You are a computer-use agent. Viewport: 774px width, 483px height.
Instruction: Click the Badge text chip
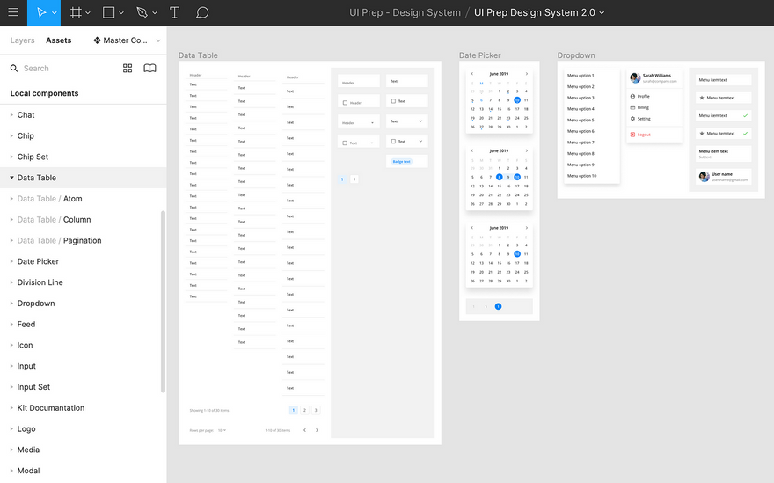click(x=401, y=162)
